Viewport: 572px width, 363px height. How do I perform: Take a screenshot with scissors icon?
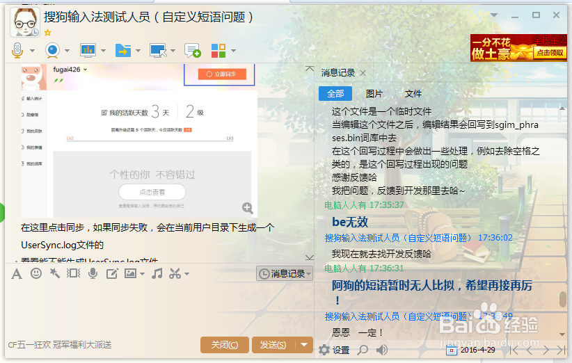[175, 273]
